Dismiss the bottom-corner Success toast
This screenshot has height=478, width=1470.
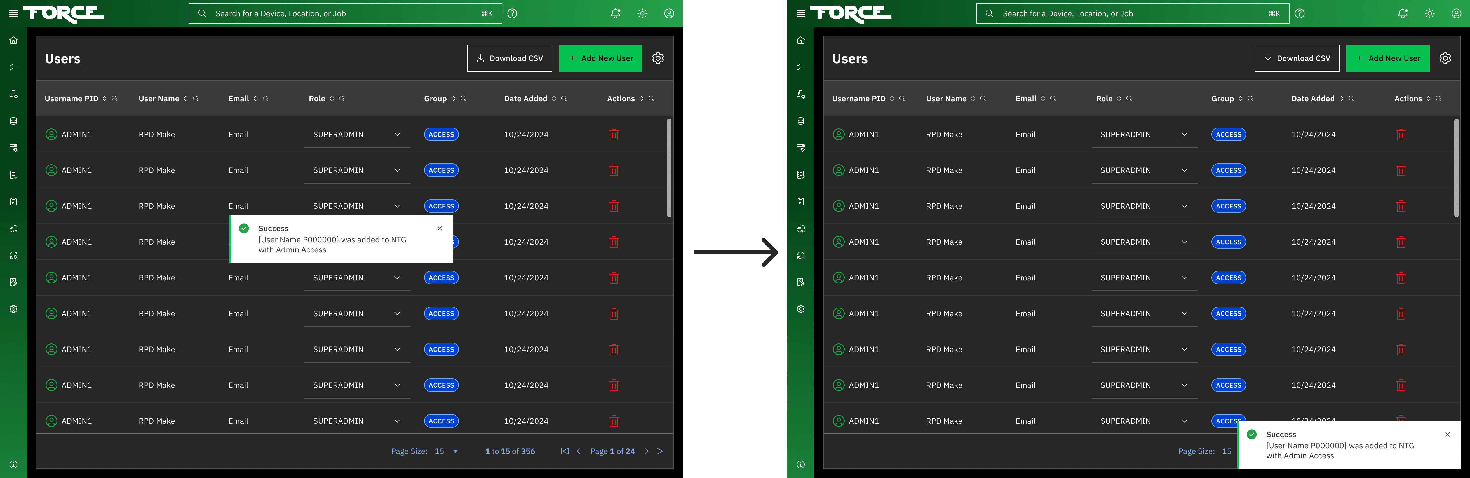[x=1447, y=435]
